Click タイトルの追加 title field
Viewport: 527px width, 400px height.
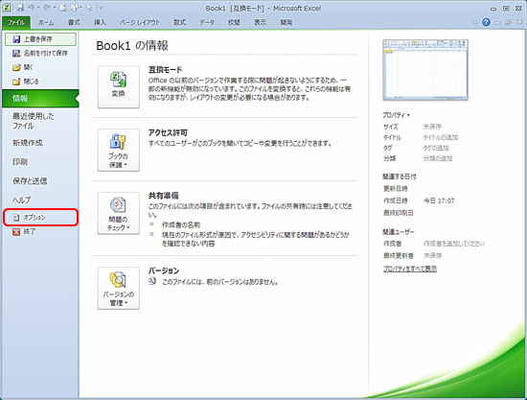(441, 137)
